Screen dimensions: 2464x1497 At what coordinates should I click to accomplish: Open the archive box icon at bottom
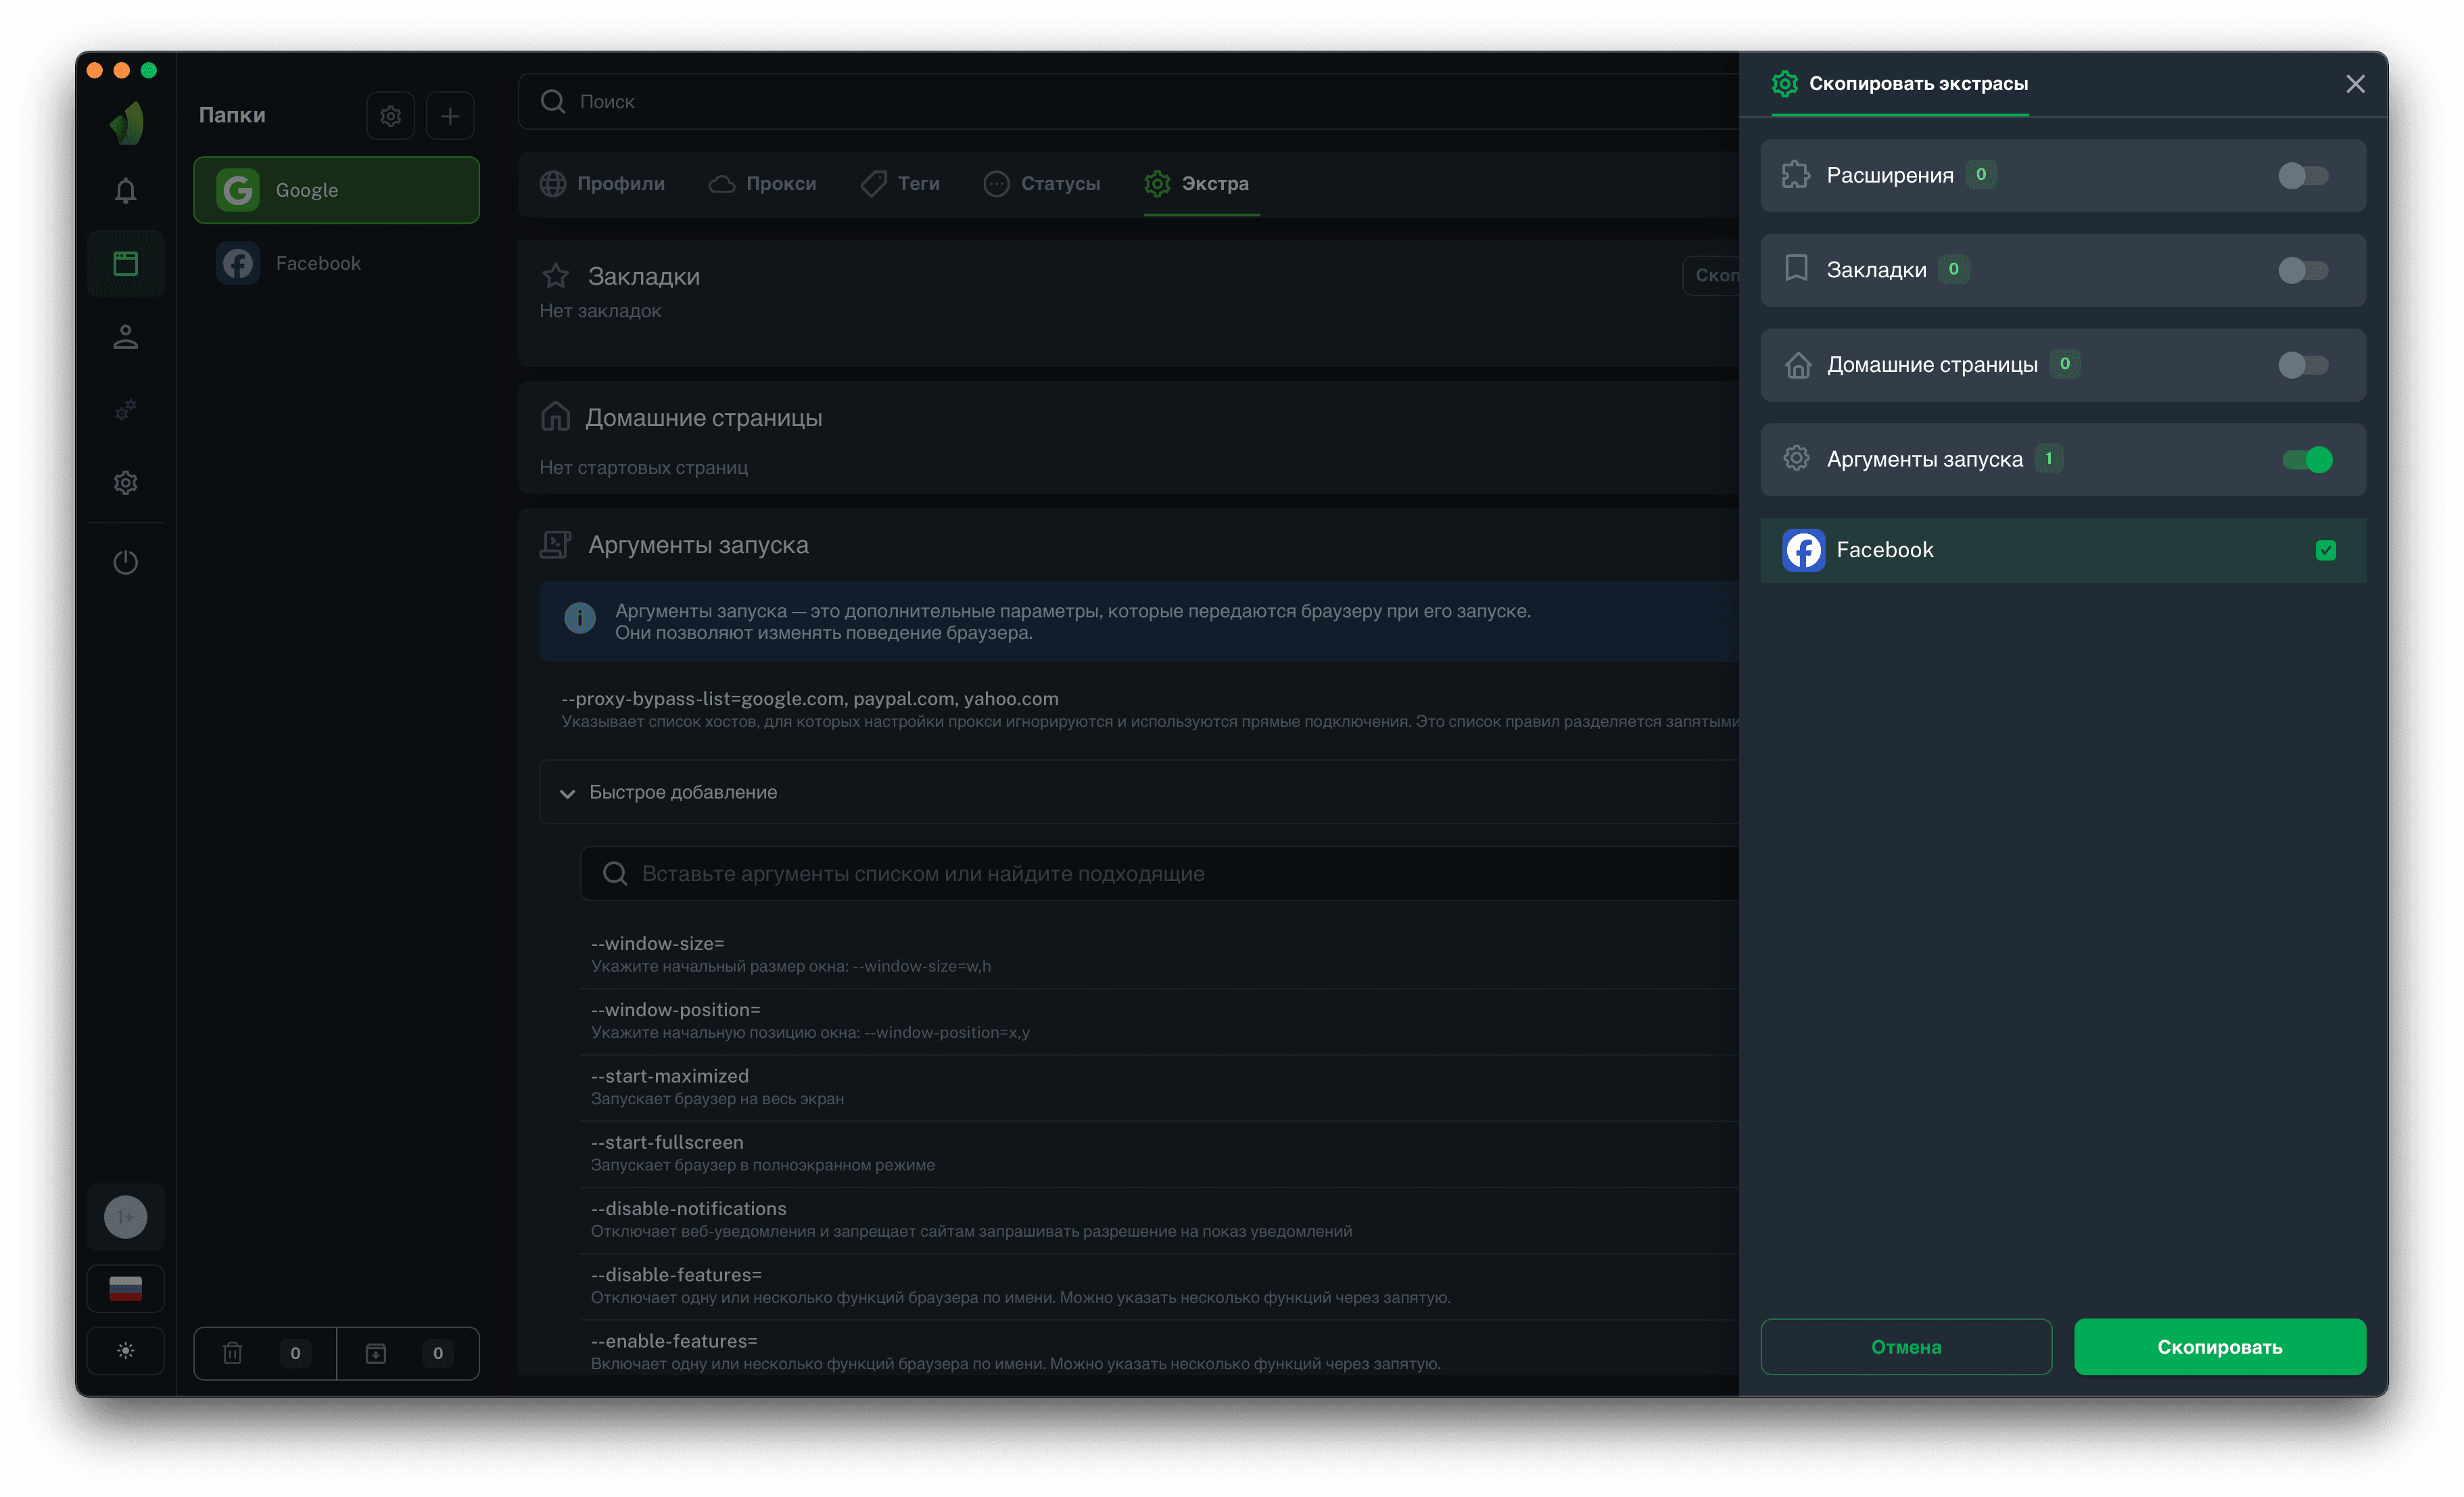(376, 1353)
